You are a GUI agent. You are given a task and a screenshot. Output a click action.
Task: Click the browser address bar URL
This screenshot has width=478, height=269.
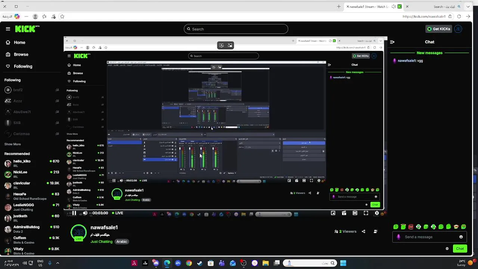(x=424, y=16)
